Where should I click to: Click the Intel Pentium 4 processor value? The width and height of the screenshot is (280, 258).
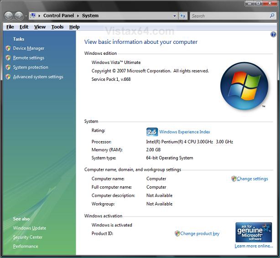[189, 142]
